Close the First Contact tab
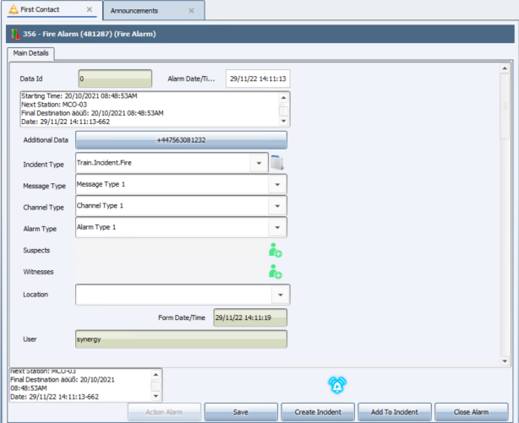The height and width of the screenshot is (423, 519). point(90,11)
